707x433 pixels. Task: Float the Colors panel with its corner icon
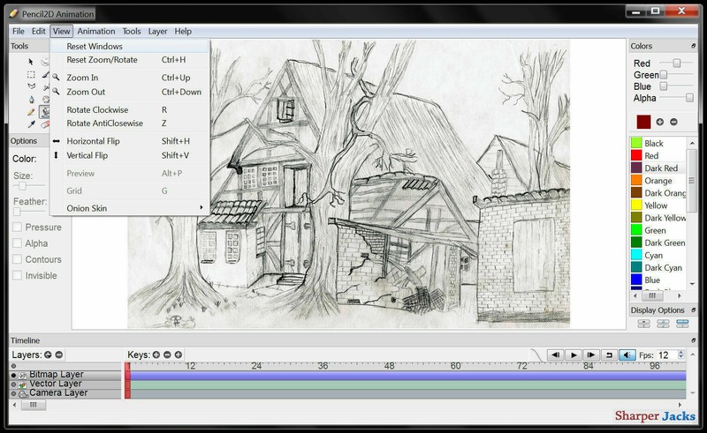[x=693, y=46]
